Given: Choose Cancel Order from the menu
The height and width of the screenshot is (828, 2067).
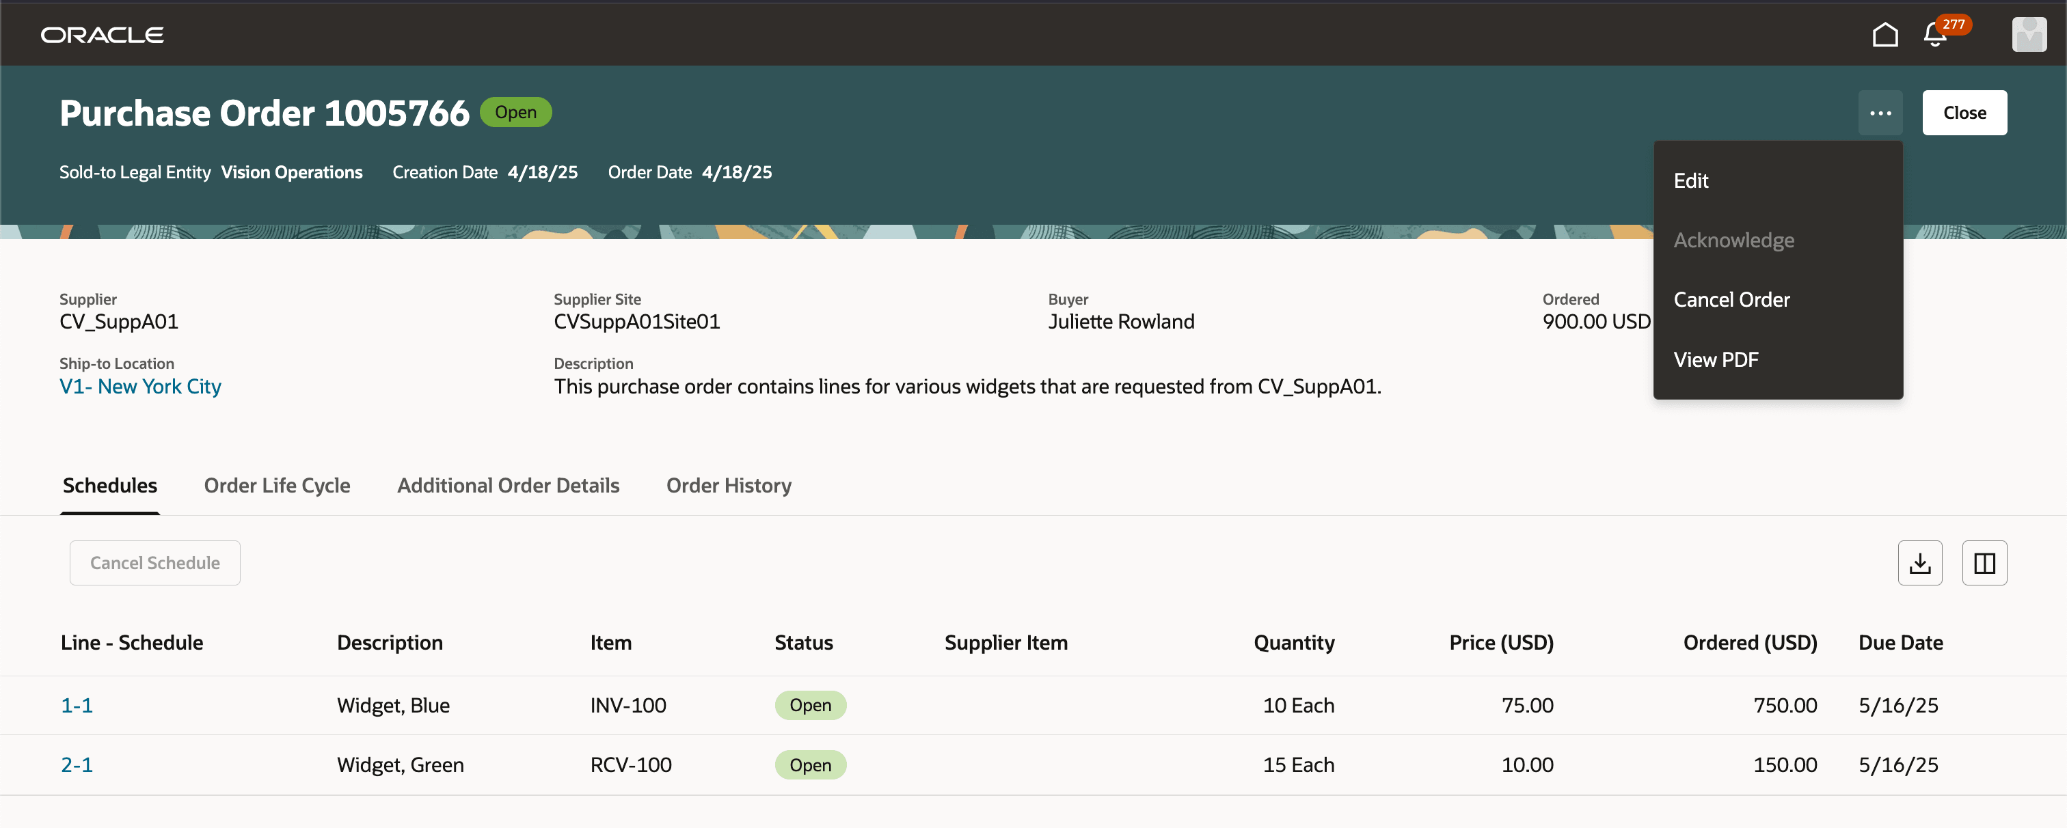Looking at the screenshot, I should pos(1731,299).
